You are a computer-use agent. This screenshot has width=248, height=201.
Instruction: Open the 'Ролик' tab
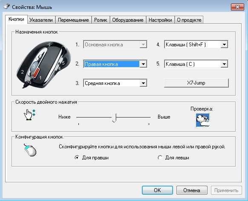pos(101,20)
